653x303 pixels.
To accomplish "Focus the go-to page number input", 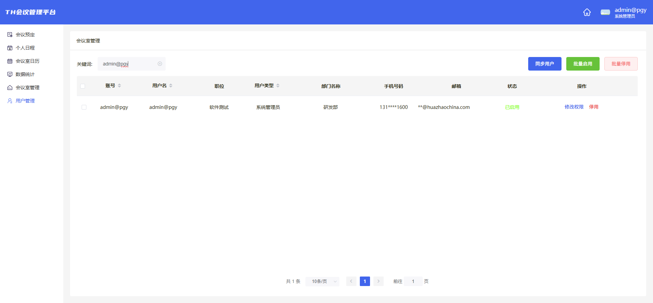I will click(413, 281).
